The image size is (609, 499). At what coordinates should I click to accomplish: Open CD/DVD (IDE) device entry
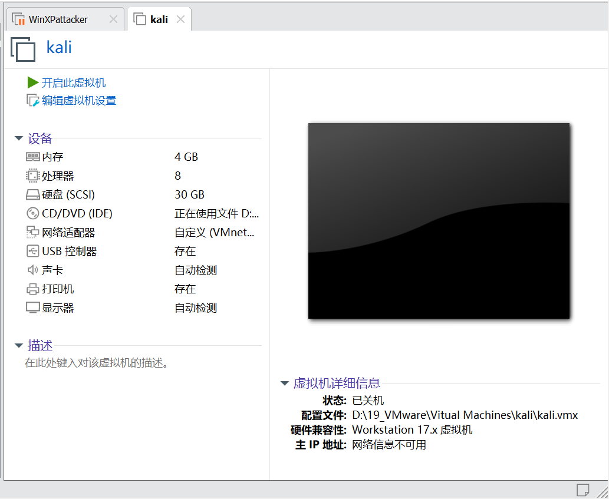tap(77, 213)
